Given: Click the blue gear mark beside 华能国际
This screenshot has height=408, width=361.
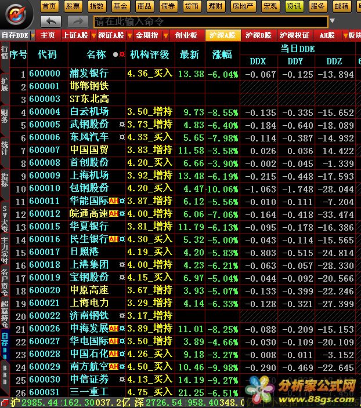Looking at the screenshot, I should pyautogui.click(x=122, y=201).
